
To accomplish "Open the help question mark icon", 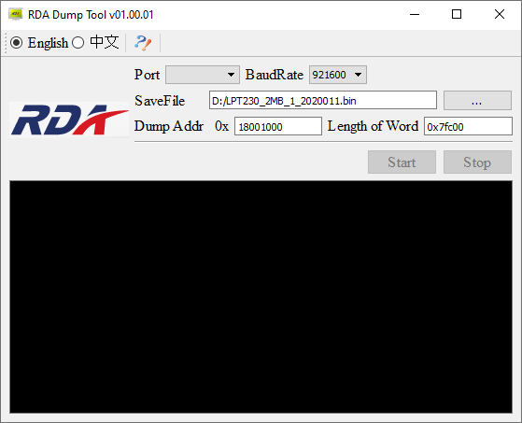I will click(143, 43).
